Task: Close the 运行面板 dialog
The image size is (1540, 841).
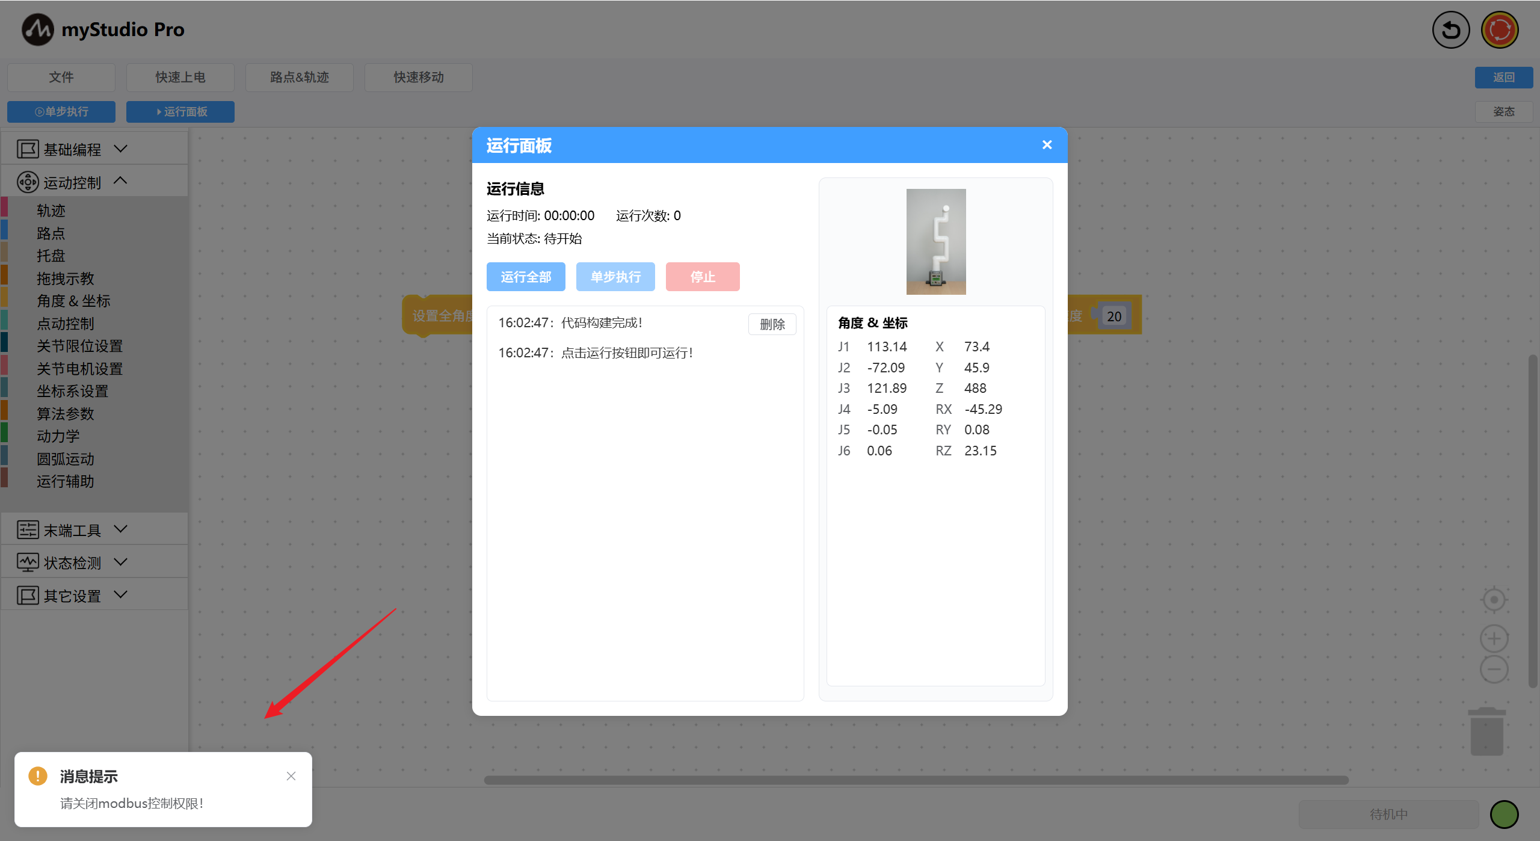Action: (x=1047, y=145)
